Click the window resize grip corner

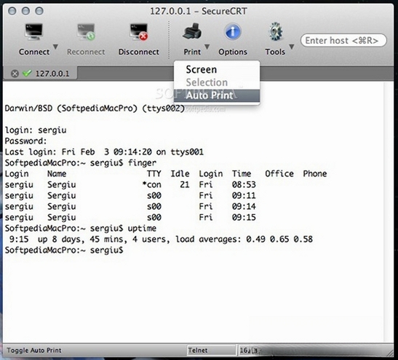click(389, 352)
